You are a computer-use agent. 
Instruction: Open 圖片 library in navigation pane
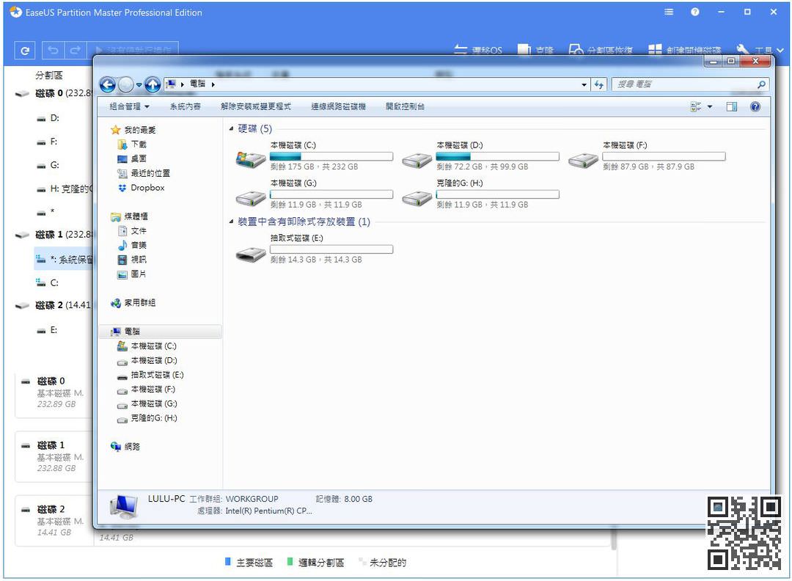[132, 274]
